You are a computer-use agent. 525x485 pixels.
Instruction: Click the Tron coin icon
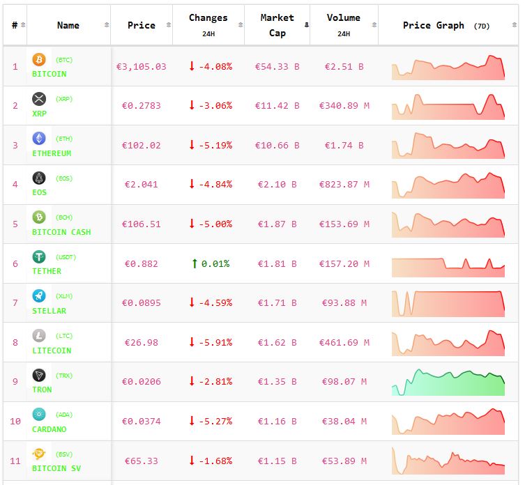tap(39, 375)
